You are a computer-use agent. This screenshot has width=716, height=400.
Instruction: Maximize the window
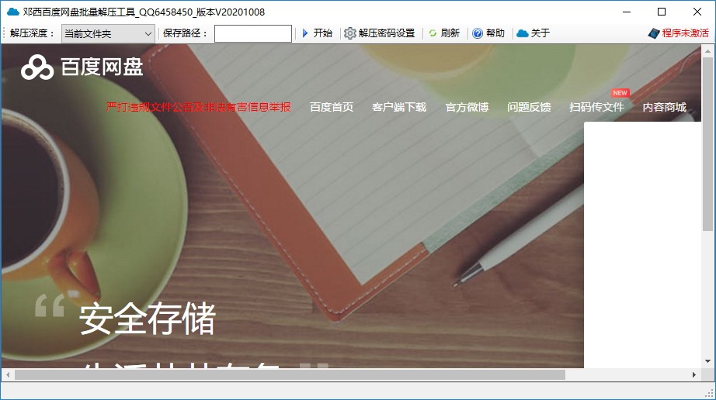[661, 12]
